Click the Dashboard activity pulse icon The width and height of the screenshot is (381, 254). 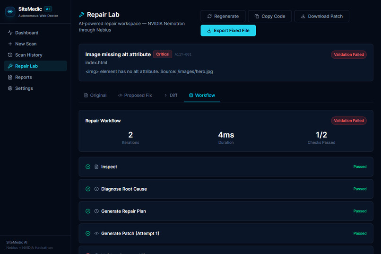10,33
